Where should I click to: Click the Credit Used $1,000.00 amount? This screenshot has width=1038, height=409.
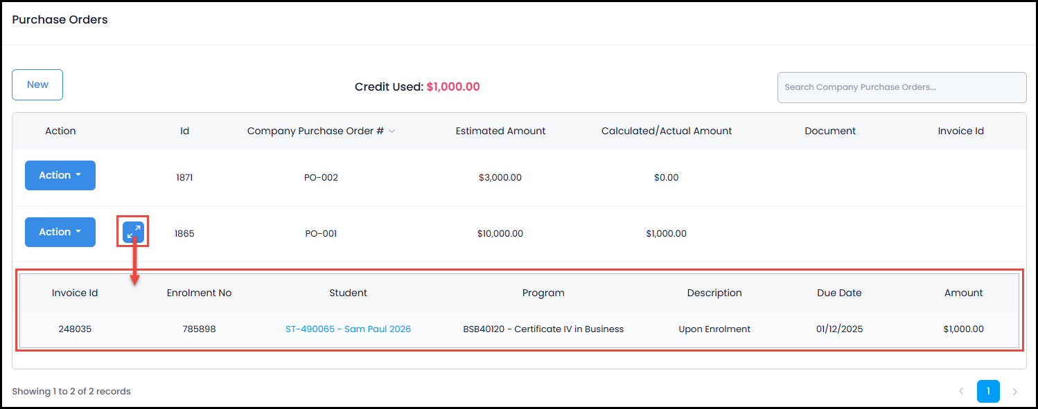[x=452, y=87]
